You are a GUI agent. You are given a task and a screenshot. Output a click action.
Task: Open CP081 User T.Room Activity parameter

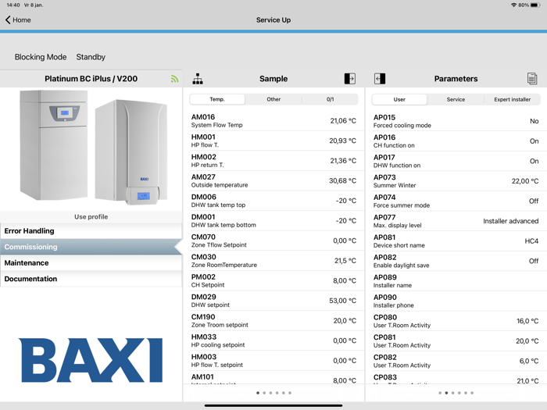coord(456,341)
